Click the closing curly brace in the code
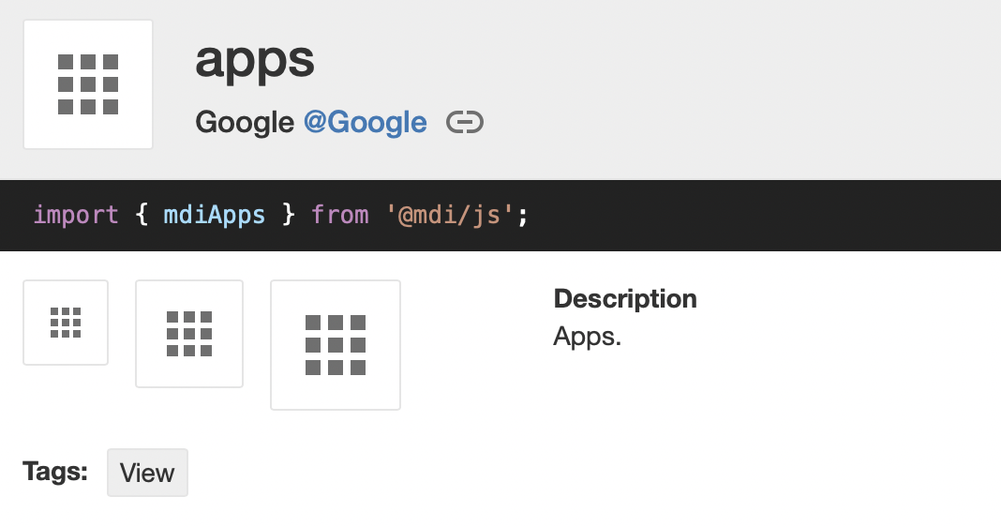 [x=288, y=216]
